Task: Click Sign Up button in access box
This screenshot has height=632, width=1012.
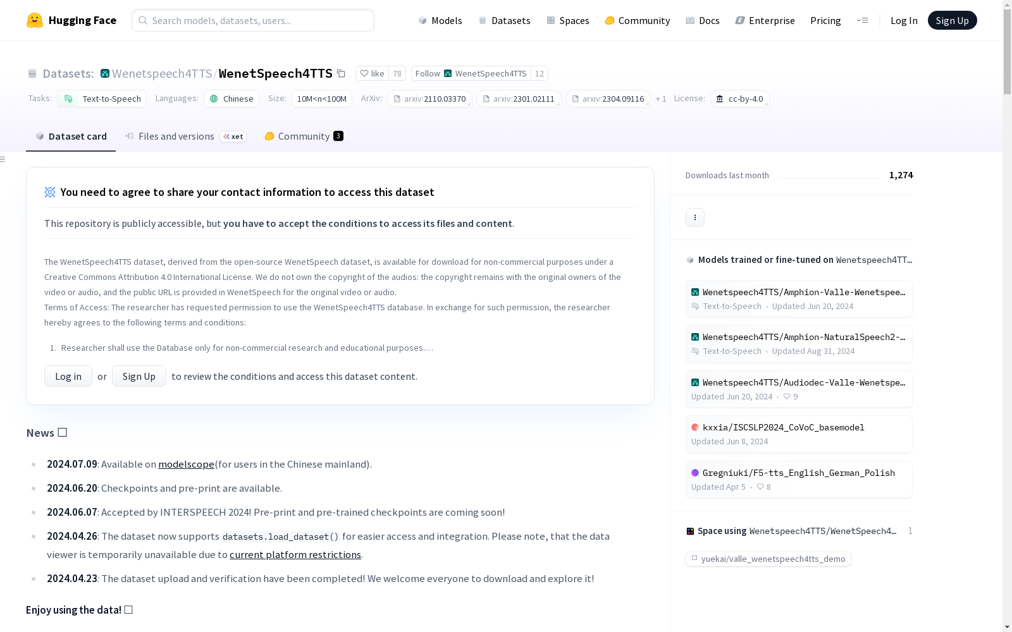Action: click(139, 376)
